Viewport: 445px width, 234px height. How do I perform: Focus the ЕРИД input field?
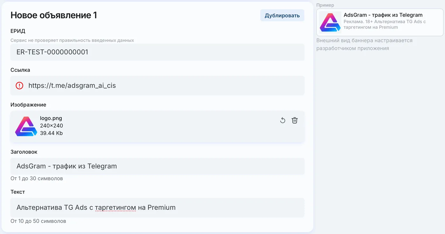pos(157,52)
